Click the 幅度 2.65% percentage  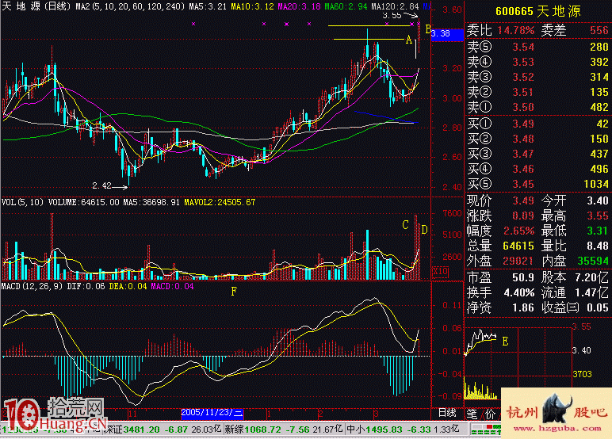[518, 231]
